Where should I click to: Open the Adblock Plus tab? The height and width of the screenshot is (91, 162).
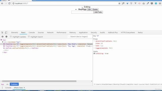(113, 33)
